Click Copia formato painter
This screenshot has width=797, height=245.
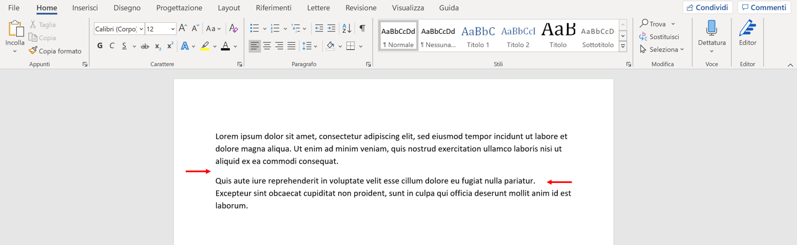coord(55,51)
